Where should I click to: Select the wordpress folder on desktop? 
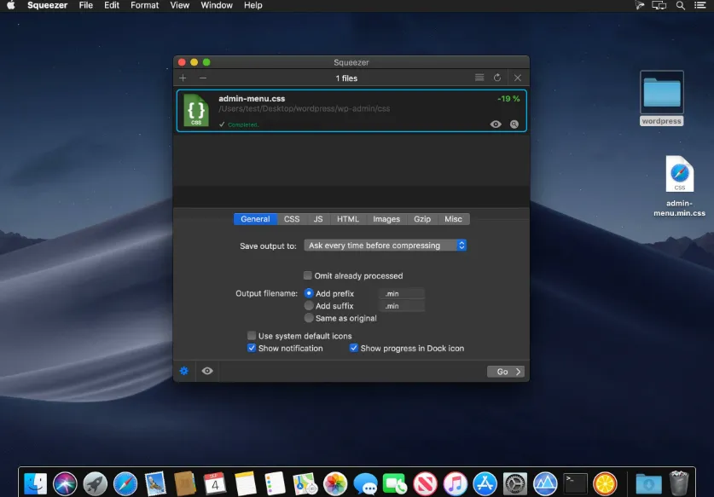click(x=662, y=98)
